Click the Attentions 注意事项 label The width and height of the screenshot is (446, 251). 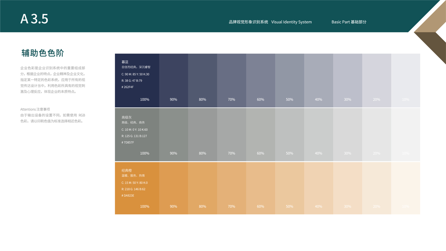35,109
